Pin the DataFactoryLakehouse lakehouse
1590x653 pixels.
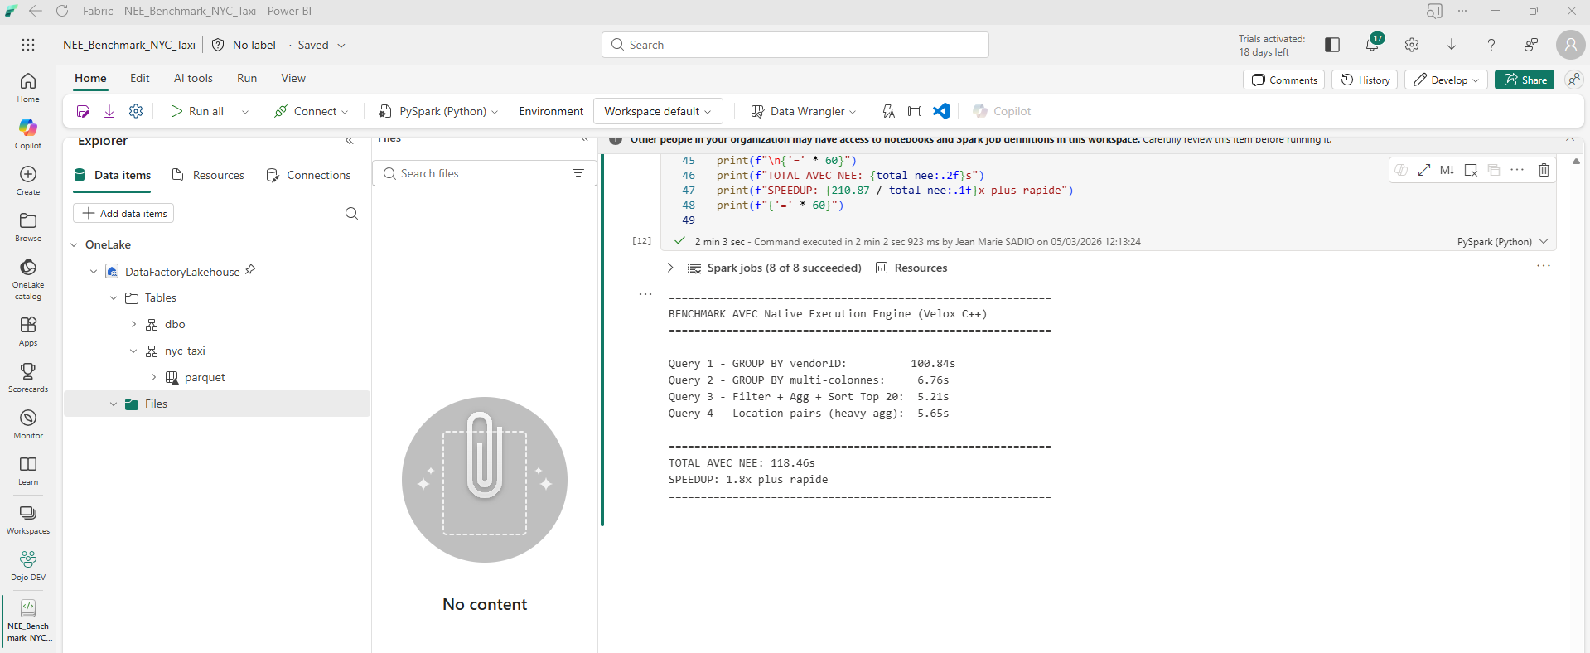pos(250,270)
